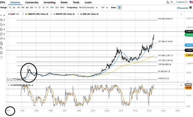
Task: Click the lock drawings icon
Action: coord(1,48)
